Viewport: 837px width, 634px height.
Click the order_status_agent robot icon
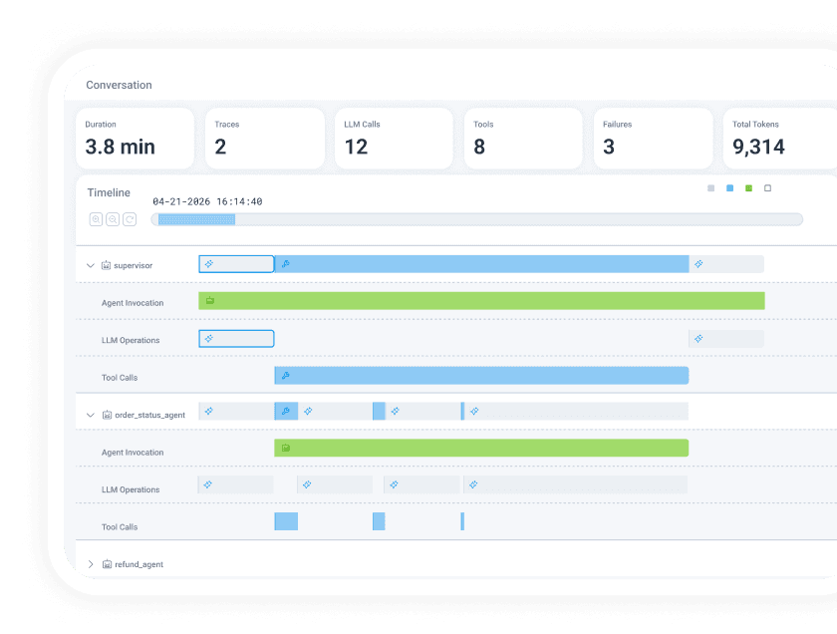[107, 415]
